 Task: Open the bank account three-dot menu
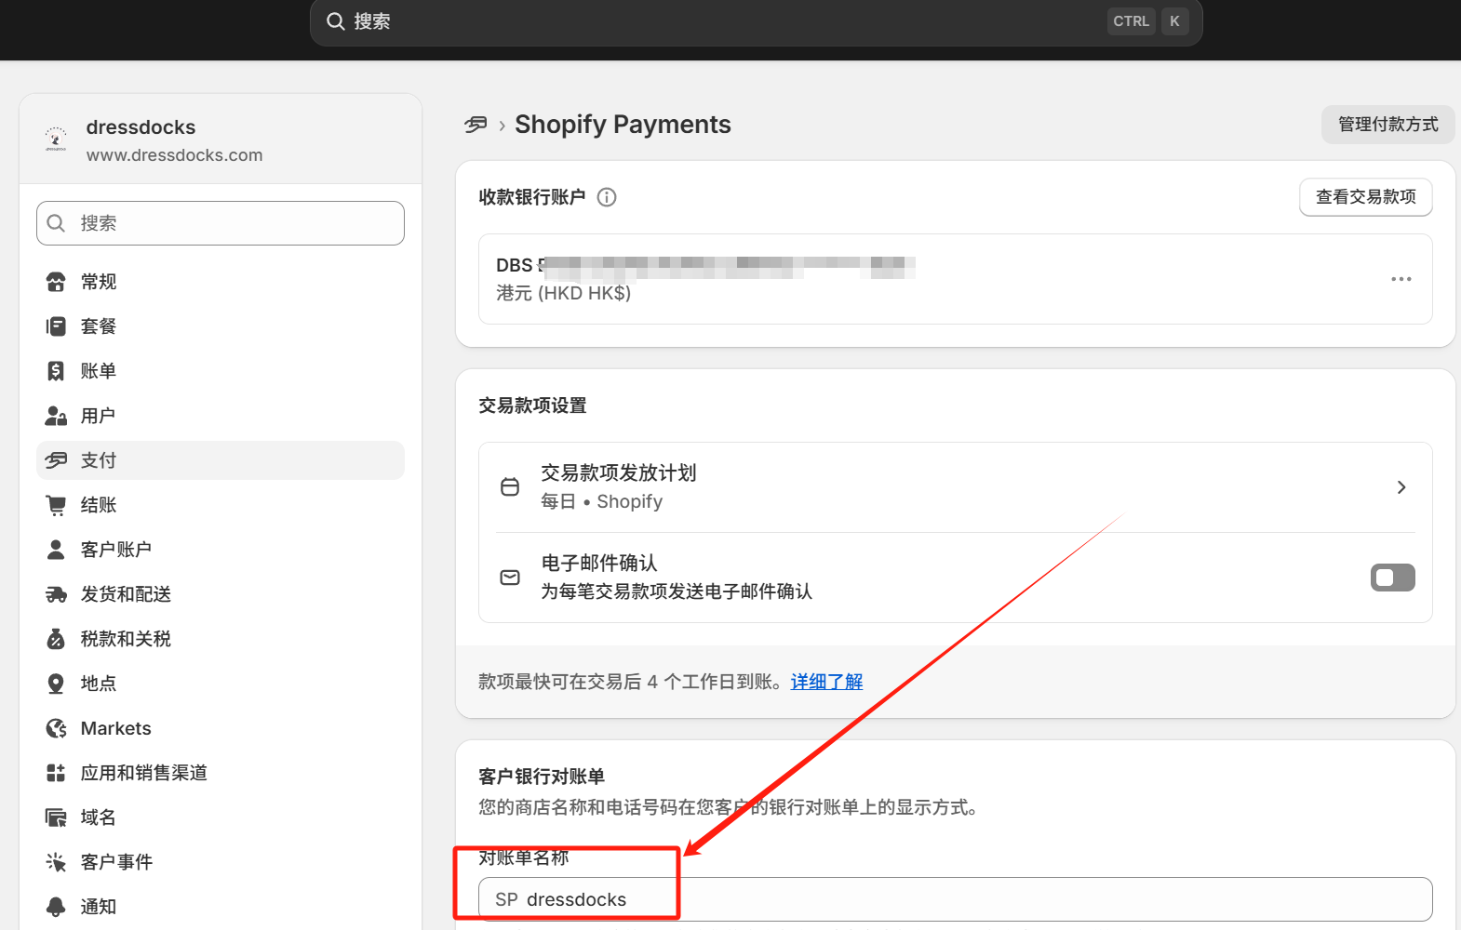pos(1401,279)
